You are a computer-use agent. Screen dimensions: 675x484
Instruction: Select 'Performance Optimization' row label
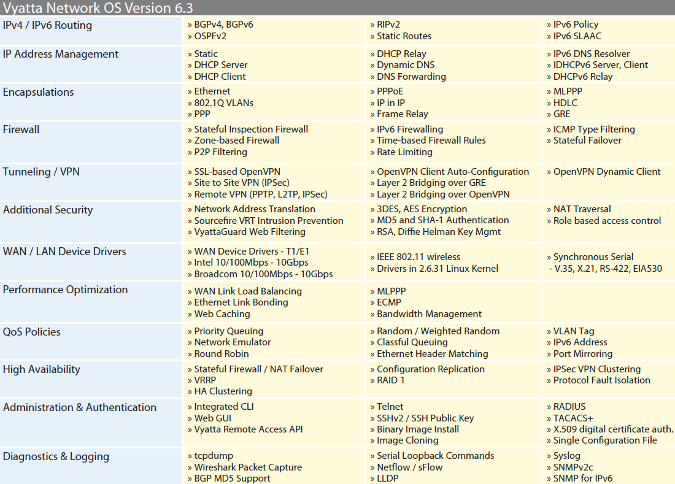[x=66, y=290]
